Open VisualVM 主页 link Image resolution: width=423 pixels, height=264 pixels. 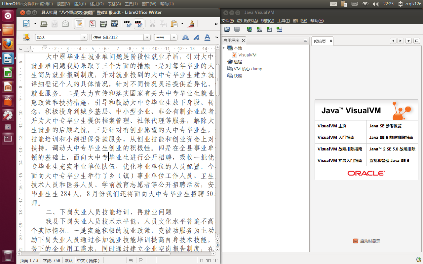332,126
